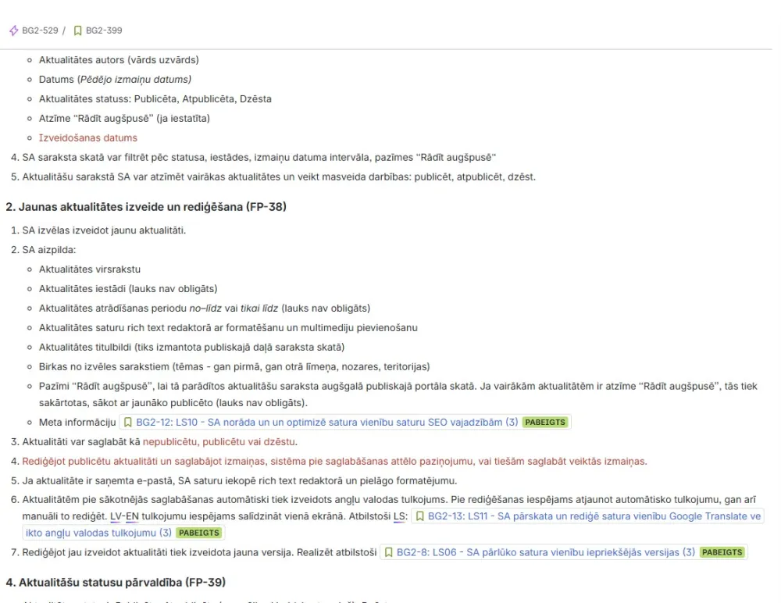
Task: Click the red 'Izveidošanas datums' bullet text
Action: [x=87, y=137]
